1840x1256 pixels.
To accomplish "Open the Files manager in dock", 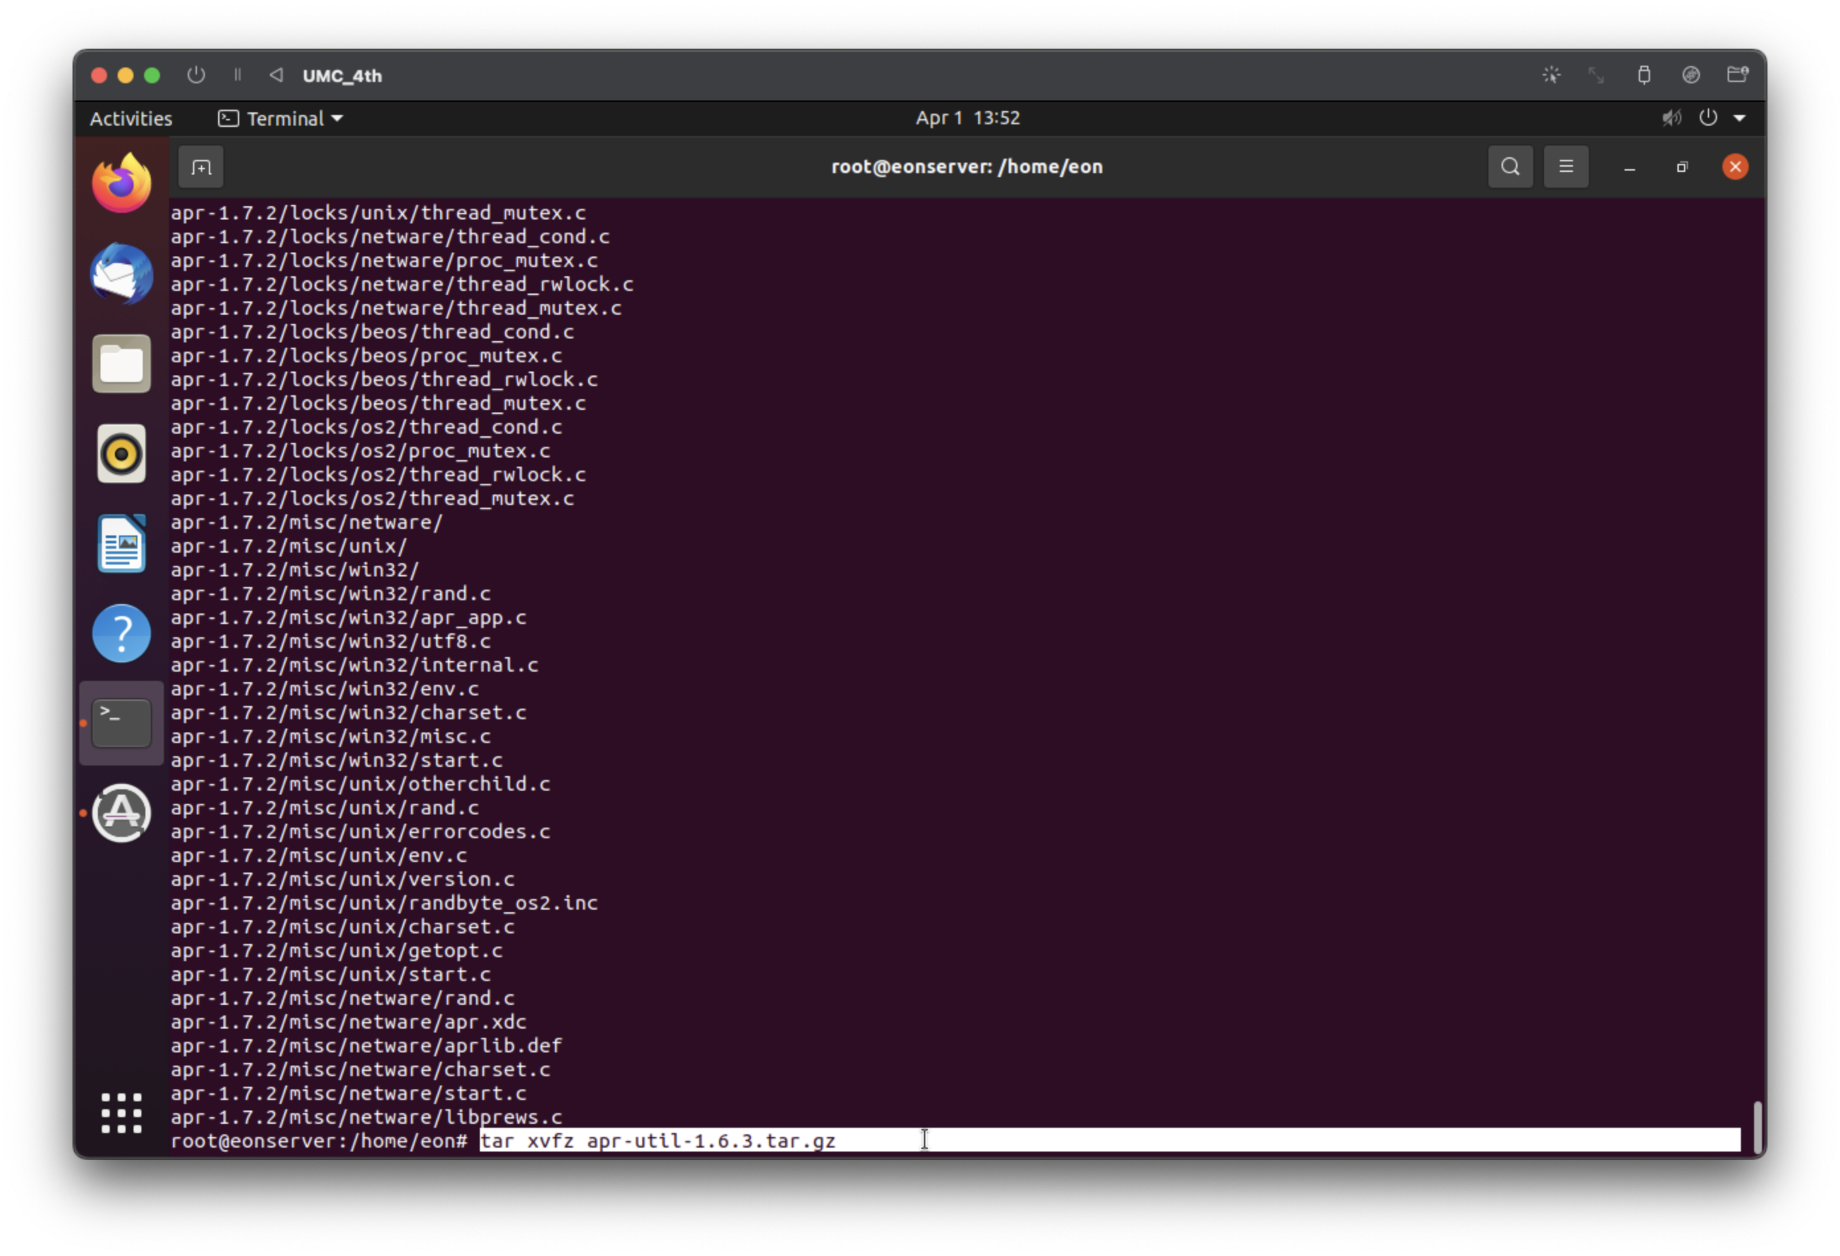I will point(121,364).
